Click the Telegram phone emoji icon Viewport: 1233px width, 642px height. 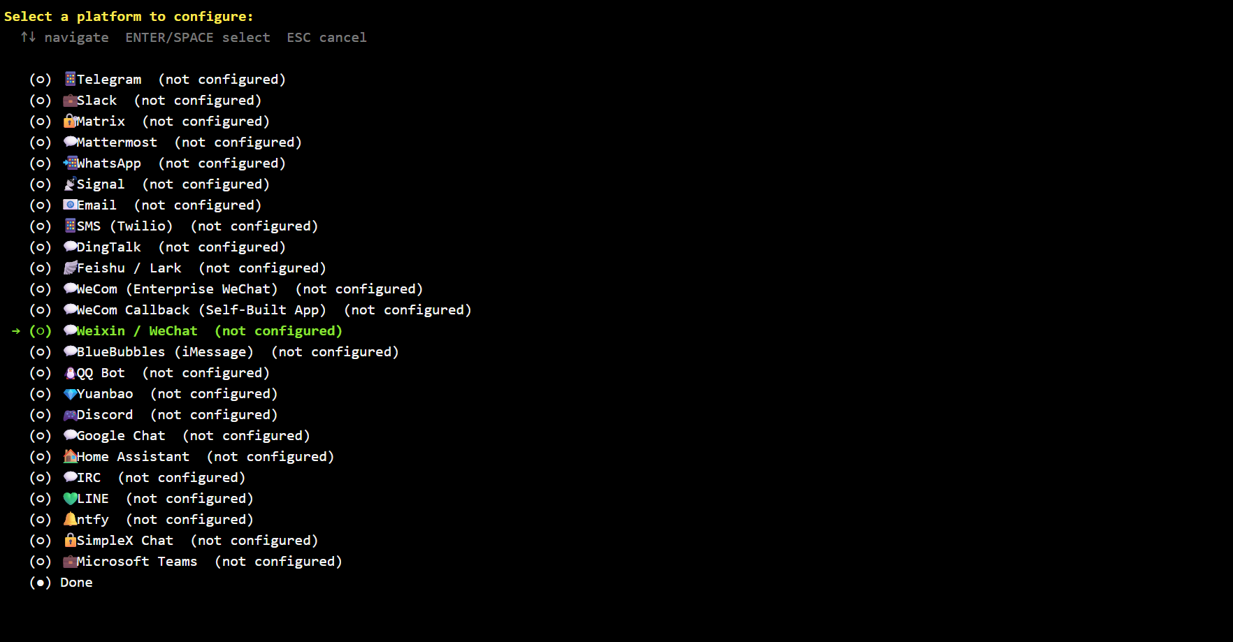70,79
